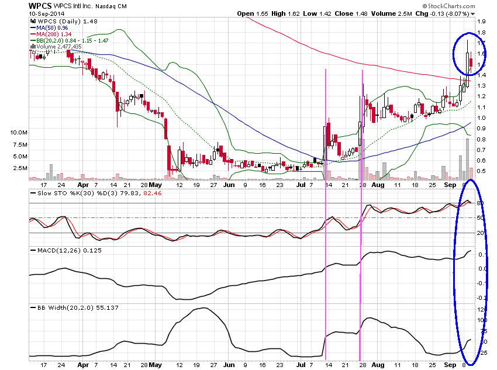Viewport: 497px width, 370px height.
Task: Click the Low 1.42 value
Action: click(x=317, y=13)
